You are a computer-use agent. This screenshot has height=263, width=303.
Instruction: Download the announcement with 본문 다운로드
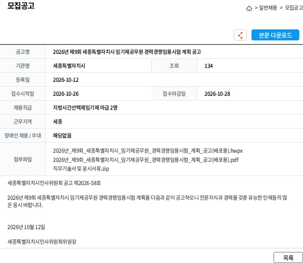[x=275, y=35]
